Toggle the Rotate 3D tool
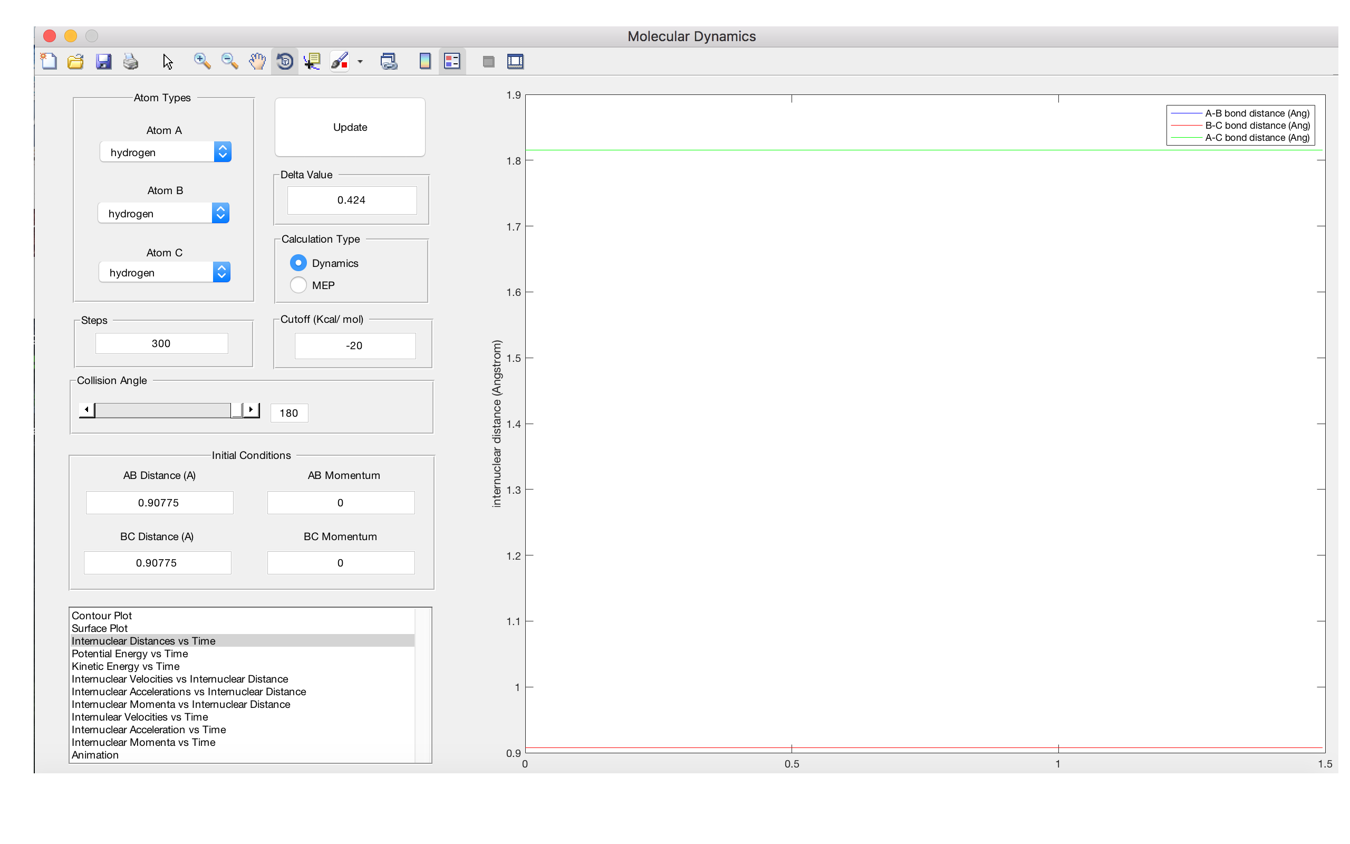The width and height of the screenshot is (1350, 844). click(x=285, y=61)
